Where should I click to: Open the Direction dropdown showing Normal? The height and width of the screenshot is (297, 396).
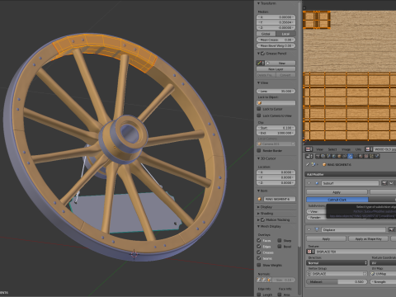pos(337,263)
